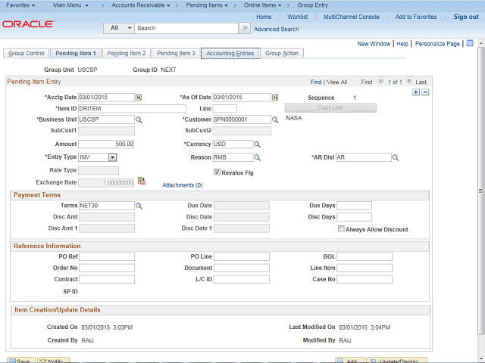The image size is (485, 363).
Task: Click the Sign out link
Action: tap(466, 17)
